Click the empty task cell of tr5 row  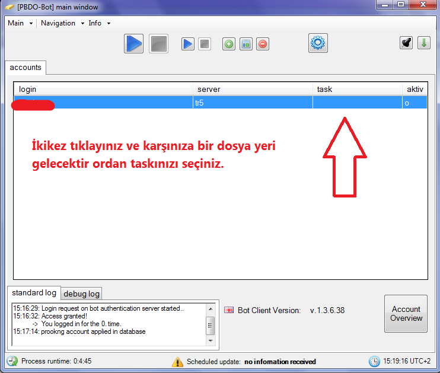(x=358, y=103)
